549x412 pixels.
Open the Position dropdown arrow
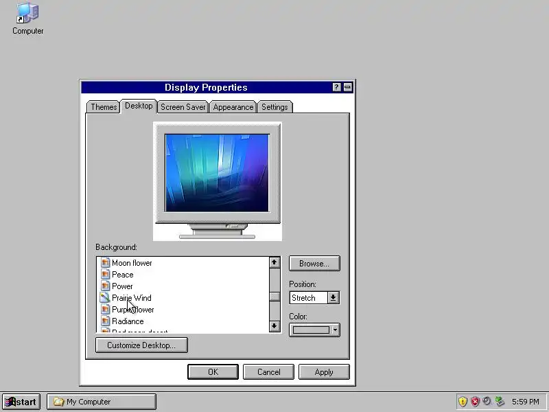[x=333, y=298]
